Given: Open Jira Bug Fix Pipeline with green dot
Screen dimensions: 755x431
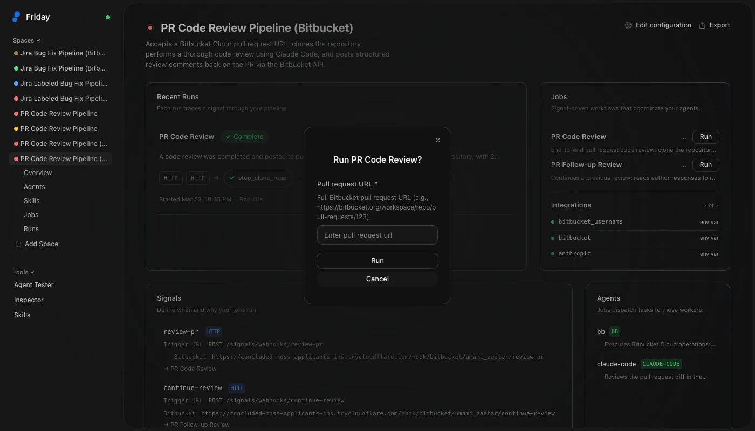Looking at the screenshot, I should (60, 68).
